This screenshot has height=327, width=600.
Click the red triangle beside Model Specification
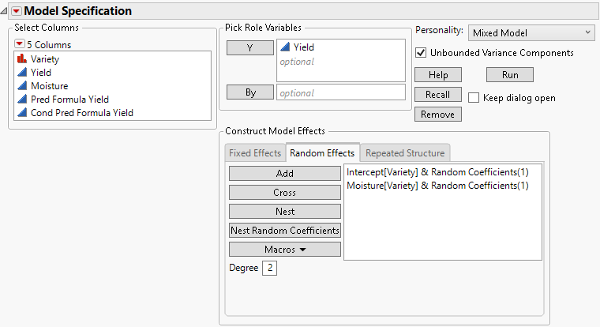point(17,11)
